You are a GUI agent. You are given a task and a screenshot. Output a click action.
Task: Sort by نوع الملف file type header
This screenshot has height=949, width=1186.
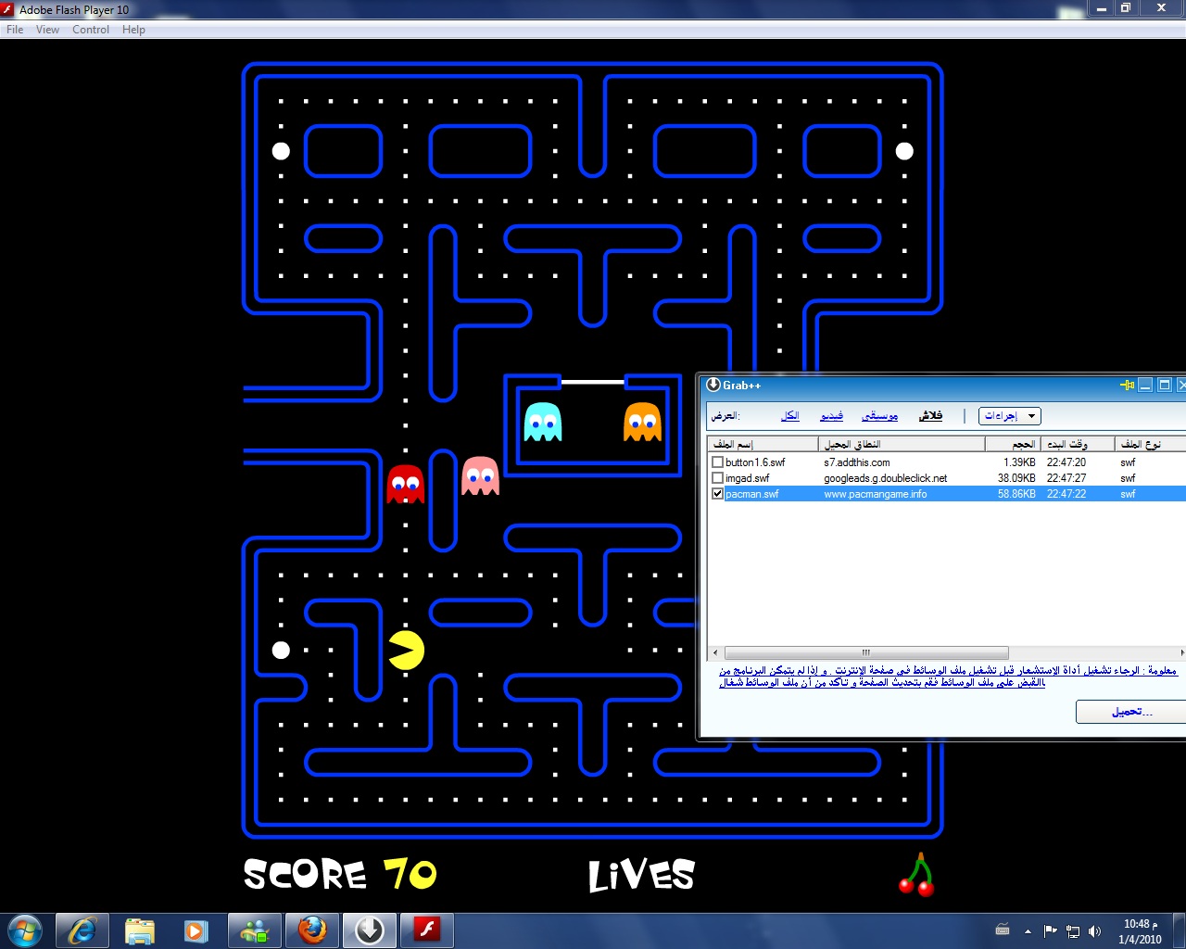(x=1150, y=444)
